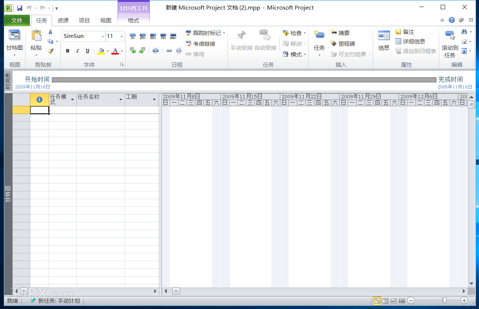
Task: Click the Clear eraser icon in editing group
Action: click(464, 42)
